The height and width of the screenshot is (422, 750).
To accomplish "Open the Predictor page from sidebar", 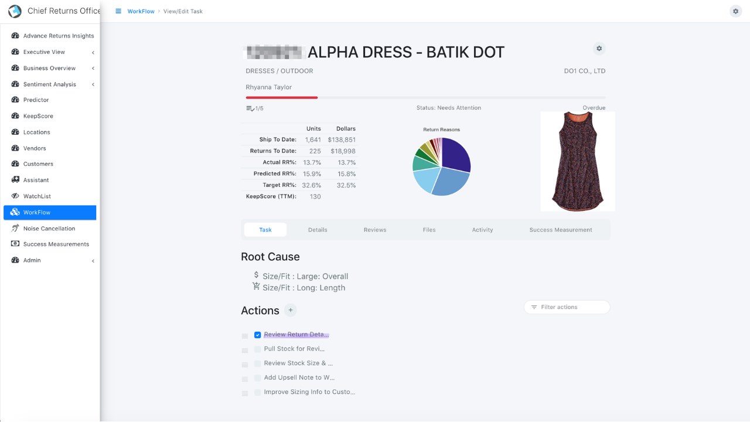I will click(36, 100).
